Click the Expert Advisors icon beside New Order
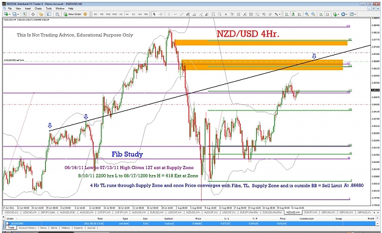This screenshot has height=233, width=382. [x=85, y=15]
